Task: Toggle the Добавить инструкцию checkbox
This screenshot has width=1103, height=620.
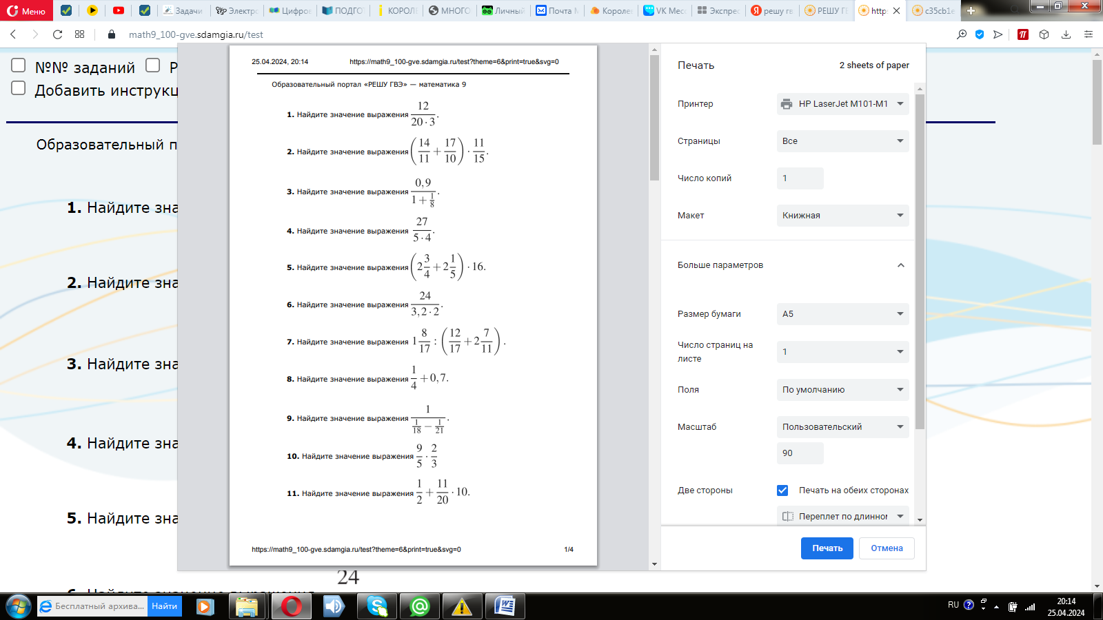Action: 19,88
